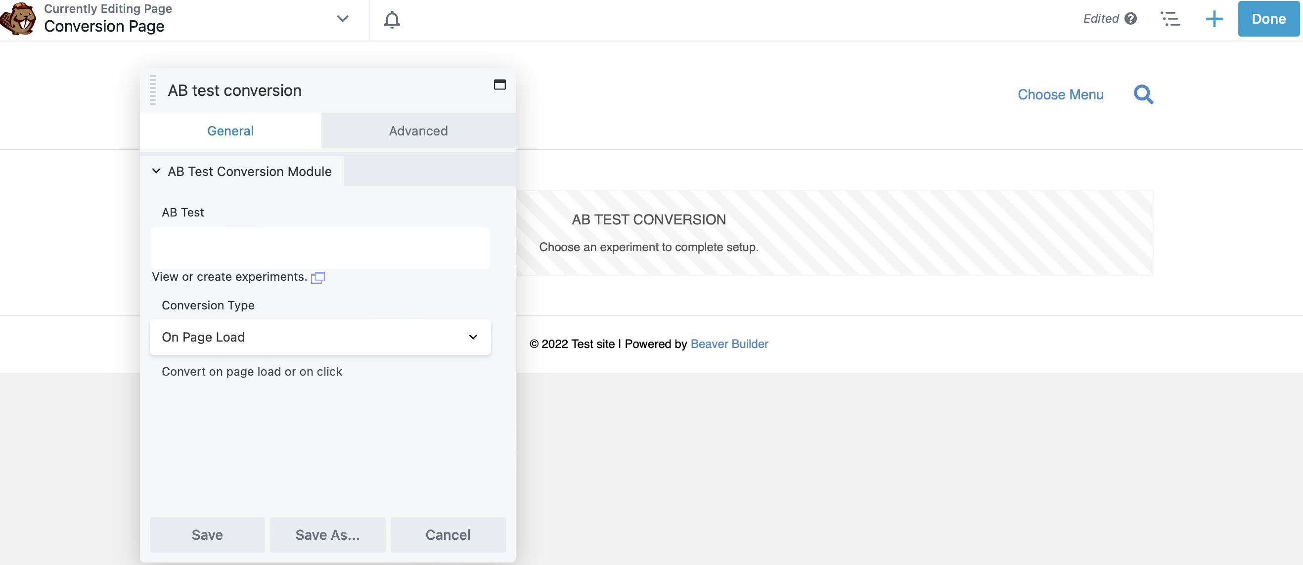Click the Beaver Builder logo icon
Image resolution: width=1303 pixels, height=565 pixels.
(19, 19)
